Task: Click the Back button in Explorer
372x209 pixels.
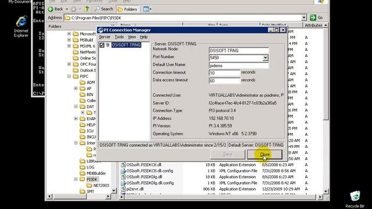Action: [56, 9]
